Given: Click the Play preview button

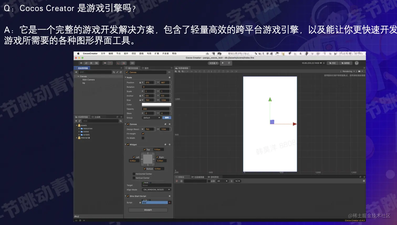Looking at the screenshot, I should [x=223, y=63].
